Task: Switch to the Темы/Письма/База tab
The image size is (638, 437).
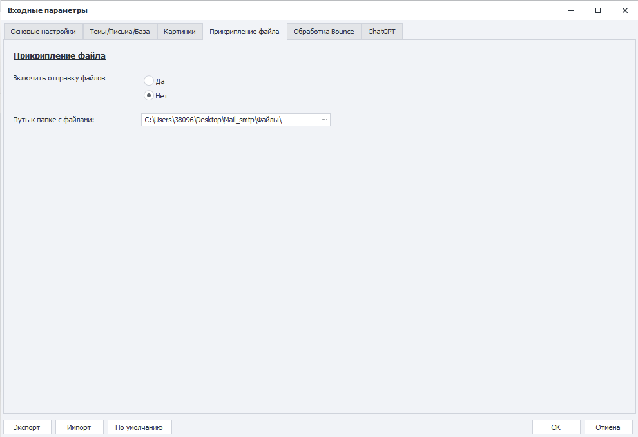Action: 120,32
